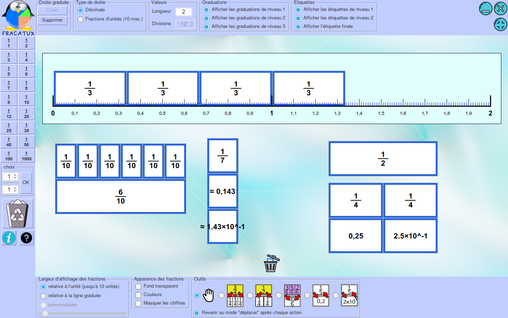
Task: Open help using the question mark icon
Action: [26, 238]
